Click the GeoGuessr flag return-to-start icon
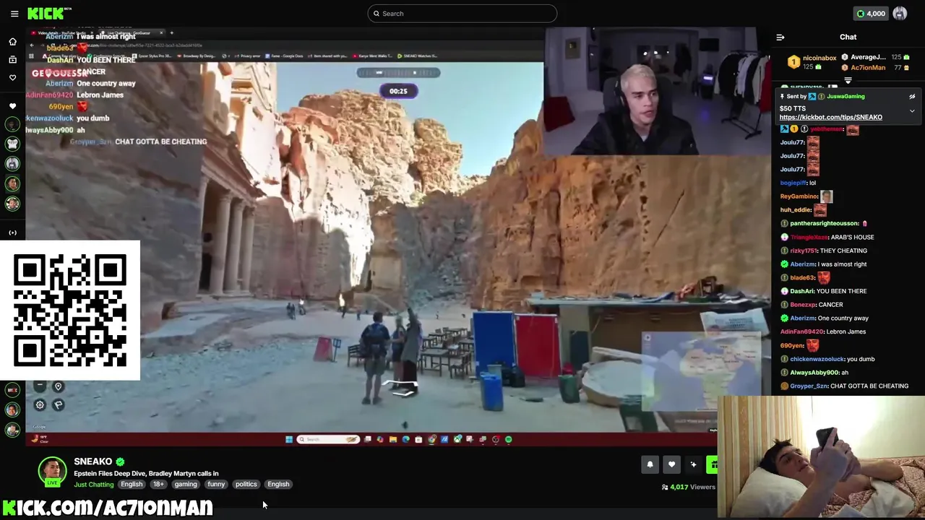Screen dimensions: 925x520 coord(59,405)
